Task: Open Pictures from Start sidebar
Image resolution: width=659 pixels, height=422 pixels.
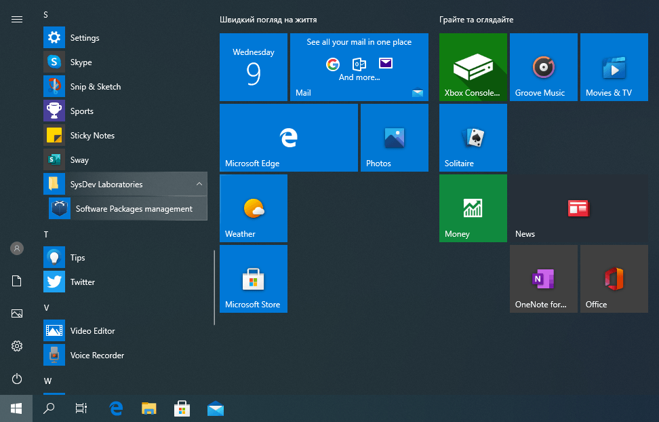Action: click(x=17, y=313)
